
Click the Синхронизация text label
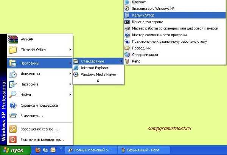click(x=145, y=55)
